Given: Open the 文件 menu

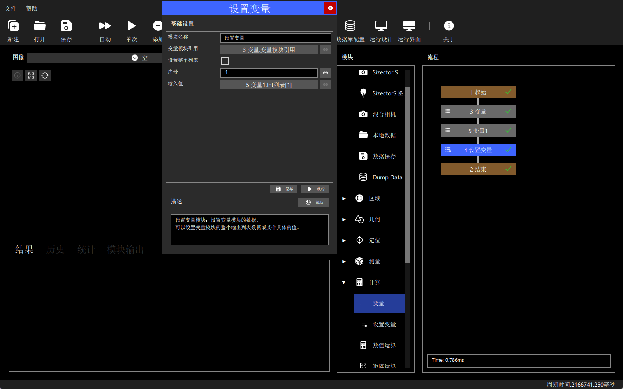Looking at the screenshot, I should [11, 8].
